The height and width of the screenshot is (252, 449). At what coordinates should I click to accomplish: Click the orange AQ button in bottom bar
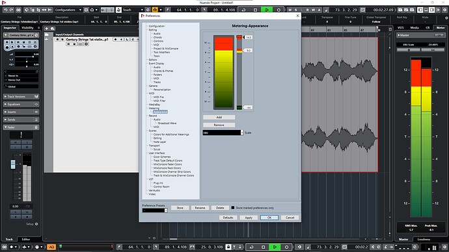coord(51,247)
